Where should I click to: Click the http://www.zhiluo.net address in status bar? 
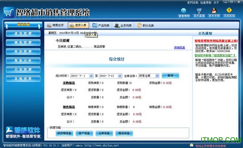102,145
